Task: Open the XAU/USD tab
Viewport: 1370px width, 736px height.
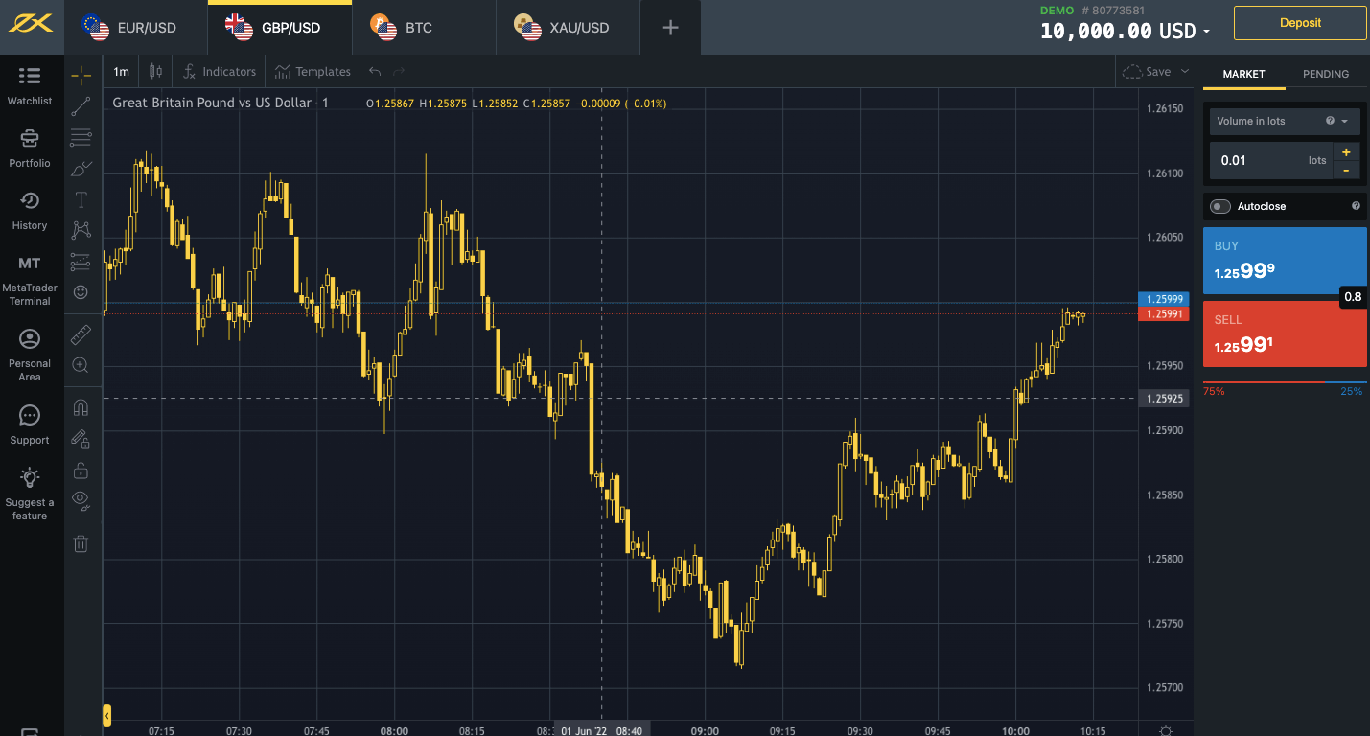Action: click(x=568, y=28)
